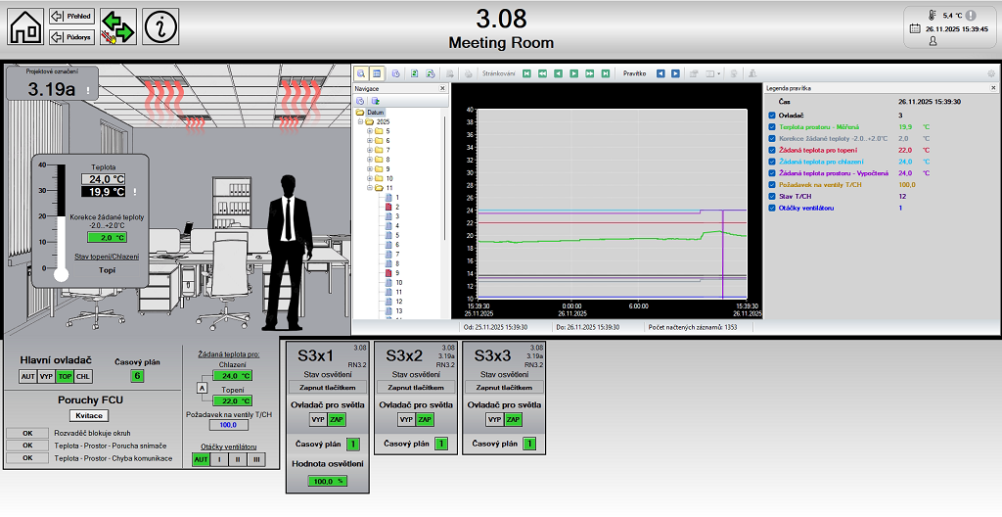Uncheck Teplota prostoru - Měřená series
The height and width of the screenshot is (517, 1002).
pos(772,126)
